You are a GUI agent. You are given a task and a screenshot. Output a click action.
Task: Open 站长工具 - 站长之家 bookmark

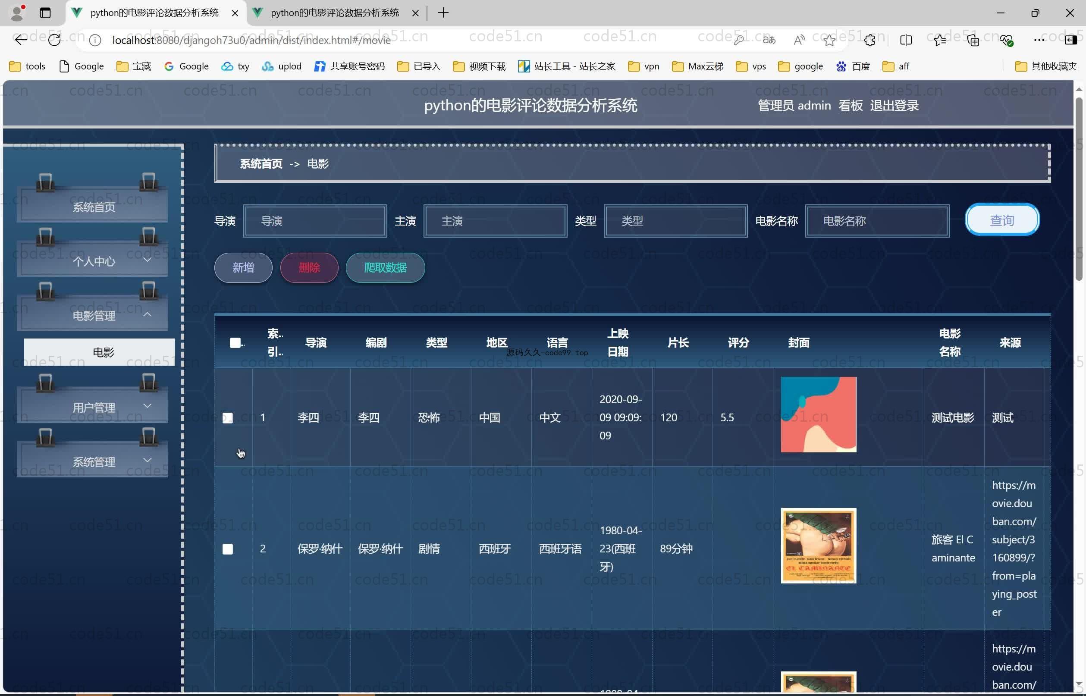point(567,66)
